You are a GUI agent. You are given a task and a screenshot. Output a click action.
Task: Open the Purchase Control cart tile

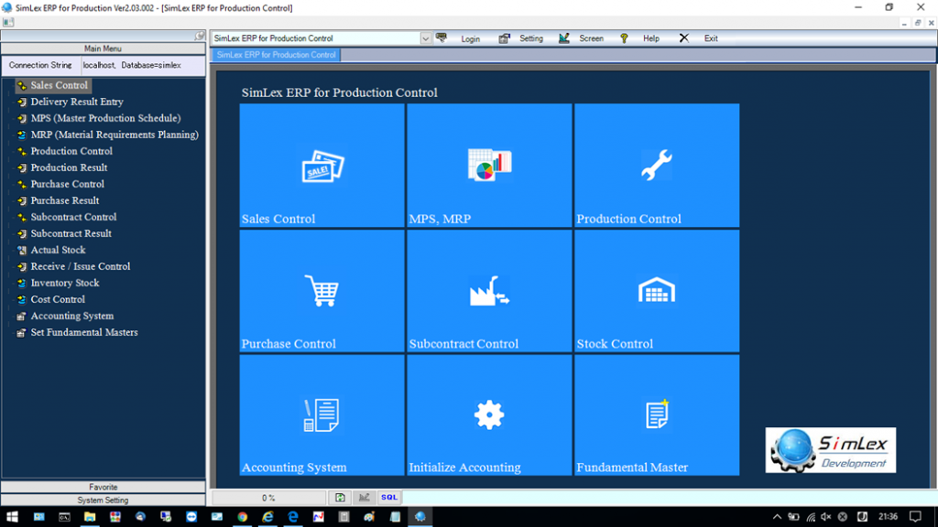pyautogui.click(x=320, y=290)
